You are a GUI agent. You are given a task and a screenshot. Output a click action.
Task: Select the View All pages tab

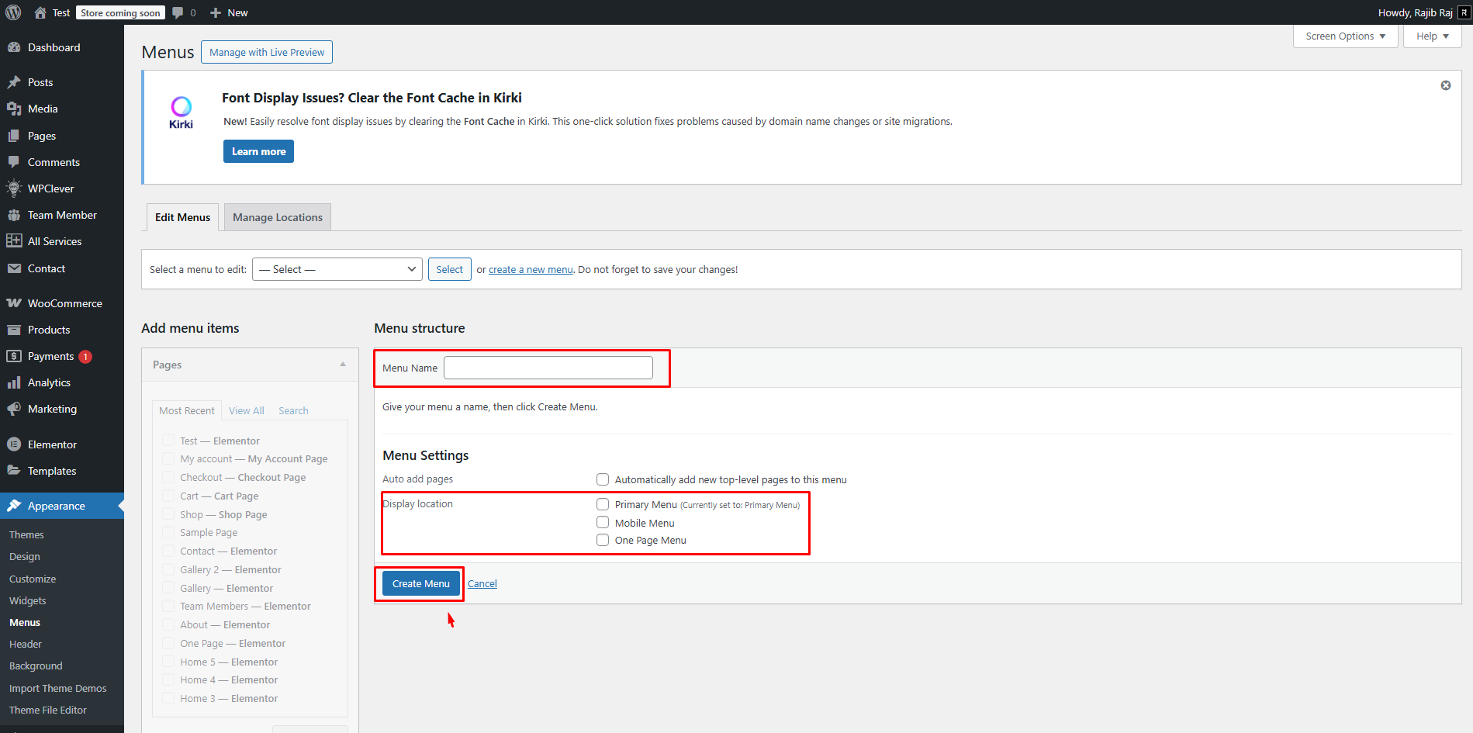247,410
